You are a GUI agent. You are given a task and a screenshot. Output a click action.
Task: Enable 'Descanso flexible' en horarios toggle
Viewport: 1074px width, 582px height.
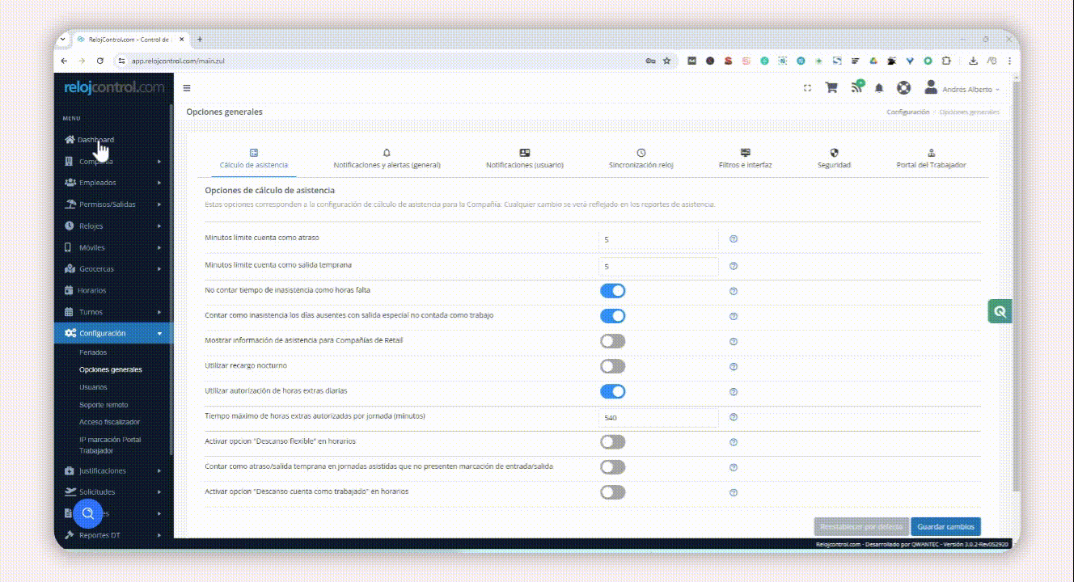point(612,442)
